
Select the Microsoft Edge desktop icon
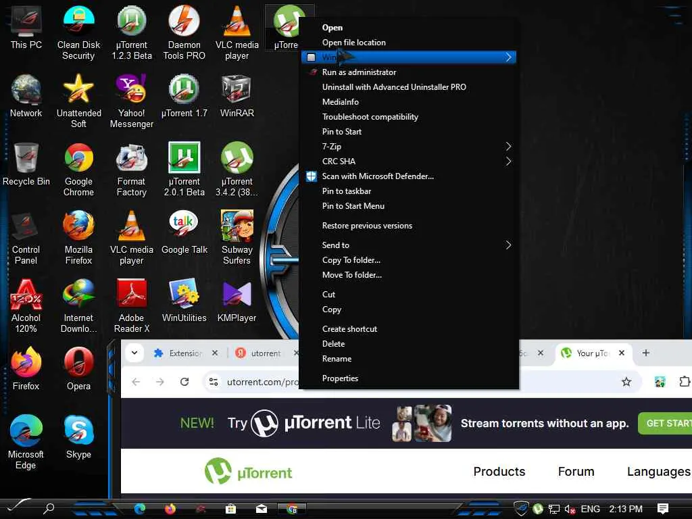(x=26, y=443)
